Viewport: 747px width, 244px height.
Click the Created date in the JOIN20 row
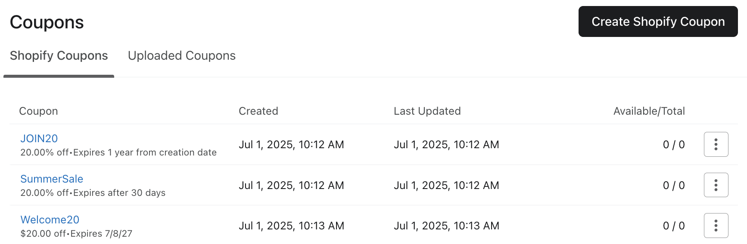[291, 145]
